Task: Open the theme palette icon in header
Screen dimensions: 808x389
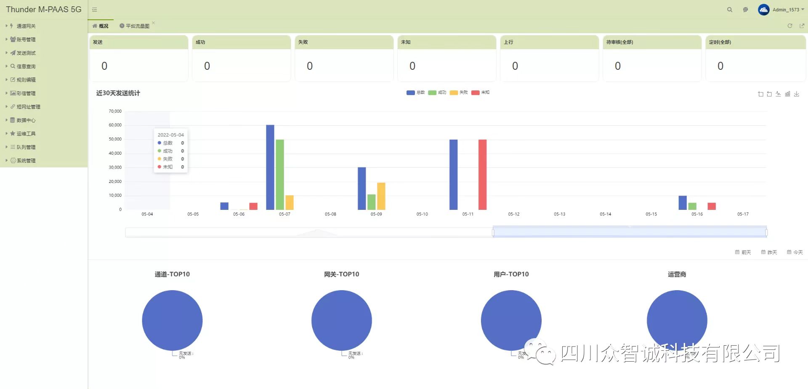Action: [x=745, y=10]
